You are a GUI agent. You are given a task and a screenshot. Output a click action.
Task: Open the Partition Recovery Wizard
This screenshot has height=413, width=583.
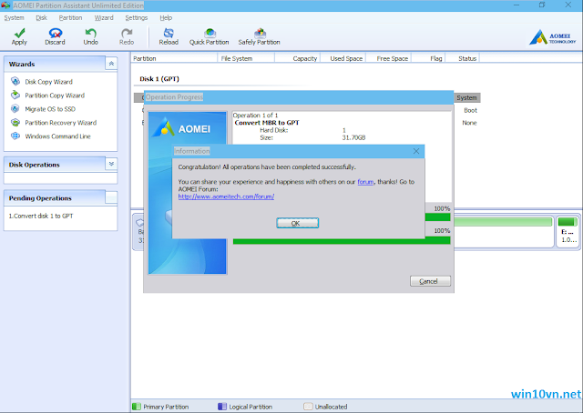point(61,123)
